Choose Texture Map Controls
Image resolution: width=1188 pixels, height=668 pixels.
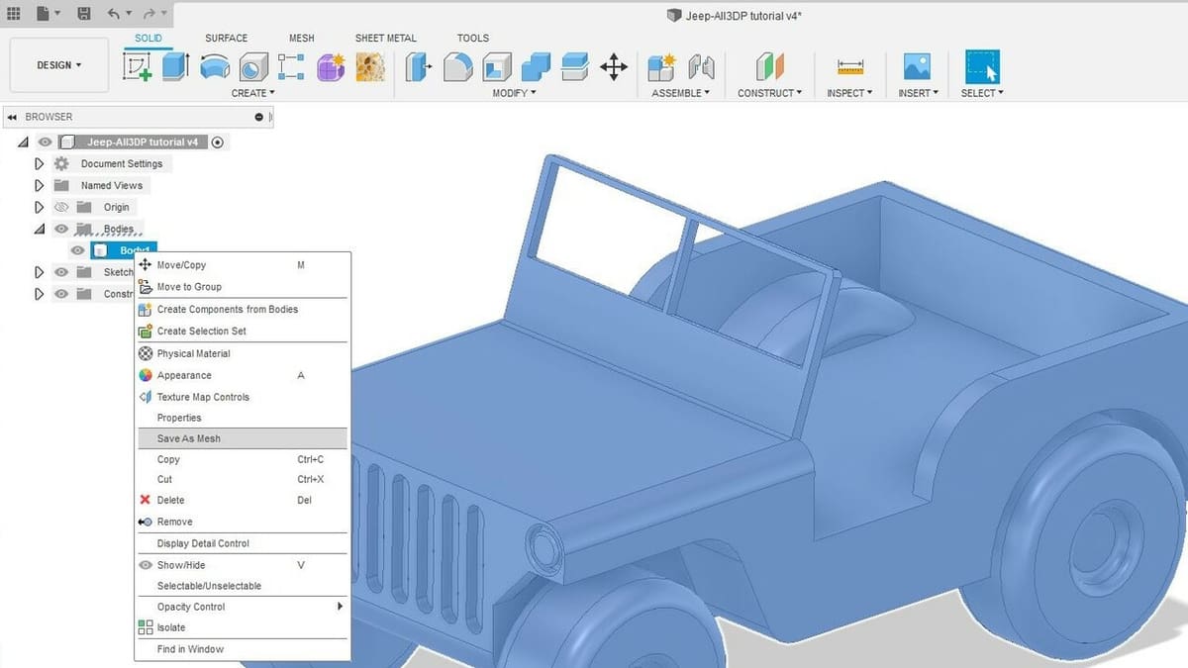(242, 397)
